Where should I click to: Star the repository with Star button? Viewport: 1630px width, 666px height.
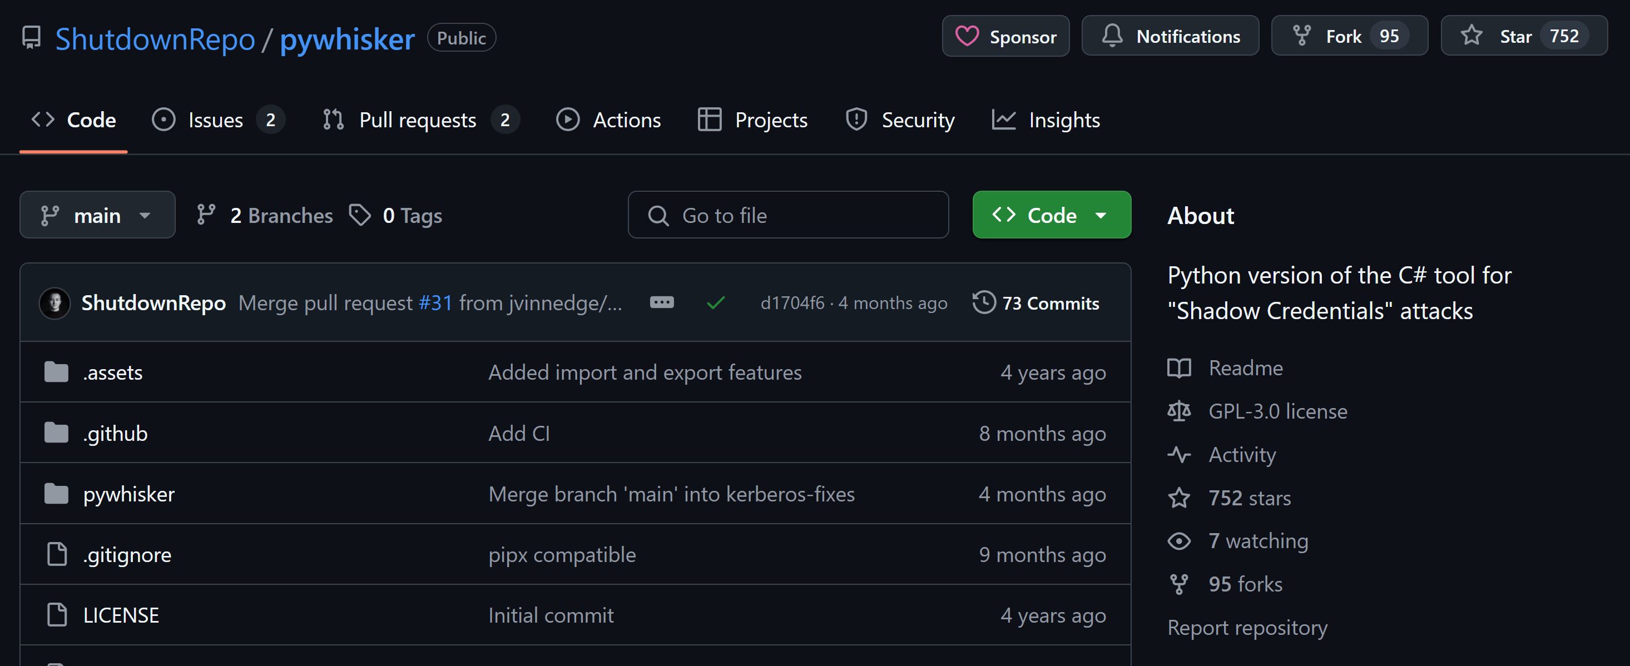1524,37
